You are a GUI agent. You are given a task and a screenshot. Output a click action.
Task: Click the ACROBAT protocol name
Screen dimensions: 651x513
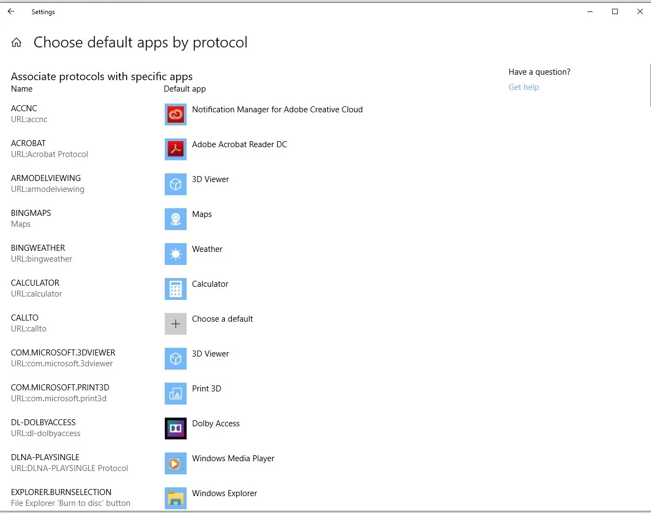pyautogui.click(x=28, y=143)
